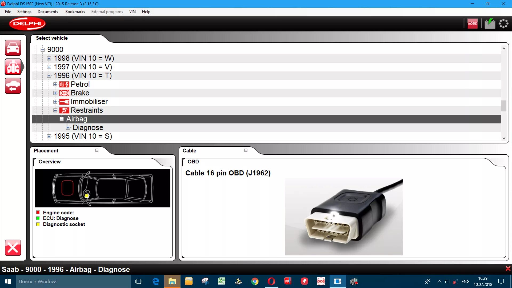Open Windows Start menu

point(8,281)
